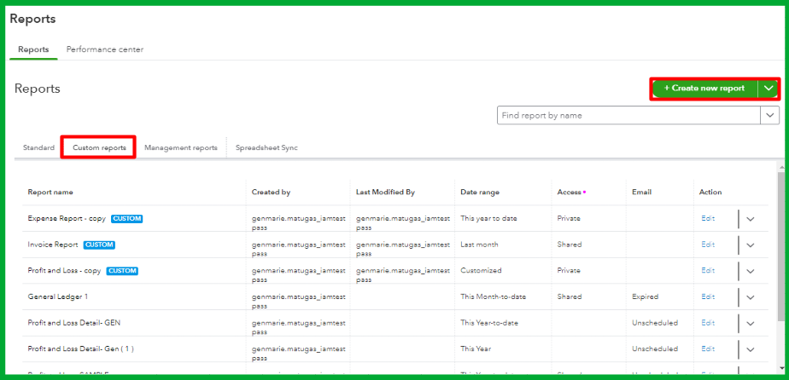Select the Standard reports tab
This screenshot has width=789, height=380.
(38, 147)
